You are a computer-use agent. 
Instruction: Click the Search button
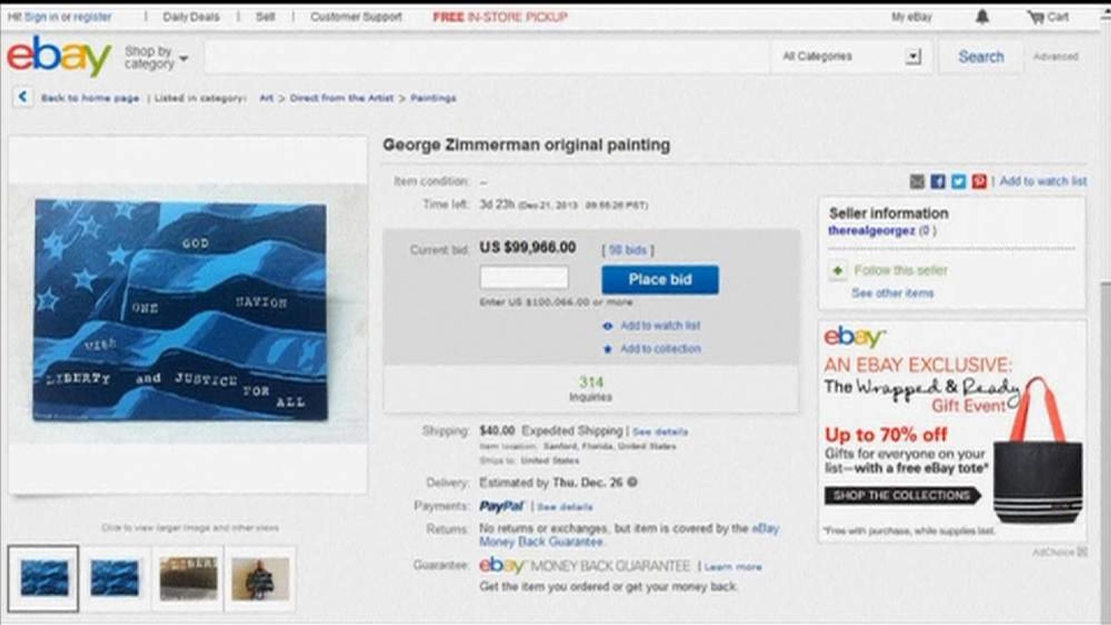click(x=981, y=56)
